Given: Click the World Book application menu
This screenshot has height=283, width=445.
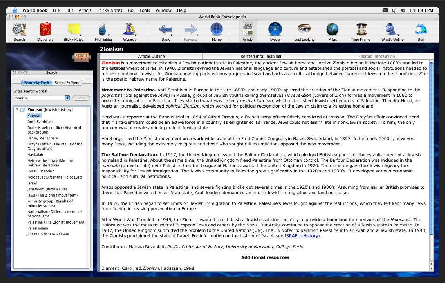Looking at the screenshot, I should (x=35, y=10).
